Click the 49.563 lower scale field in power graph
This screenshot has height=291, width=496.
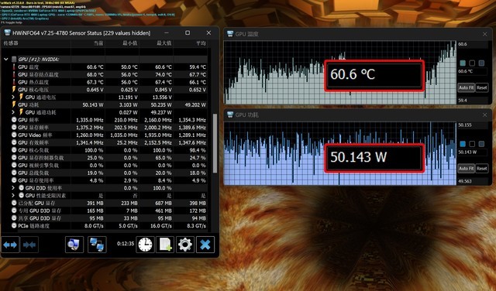473,181
